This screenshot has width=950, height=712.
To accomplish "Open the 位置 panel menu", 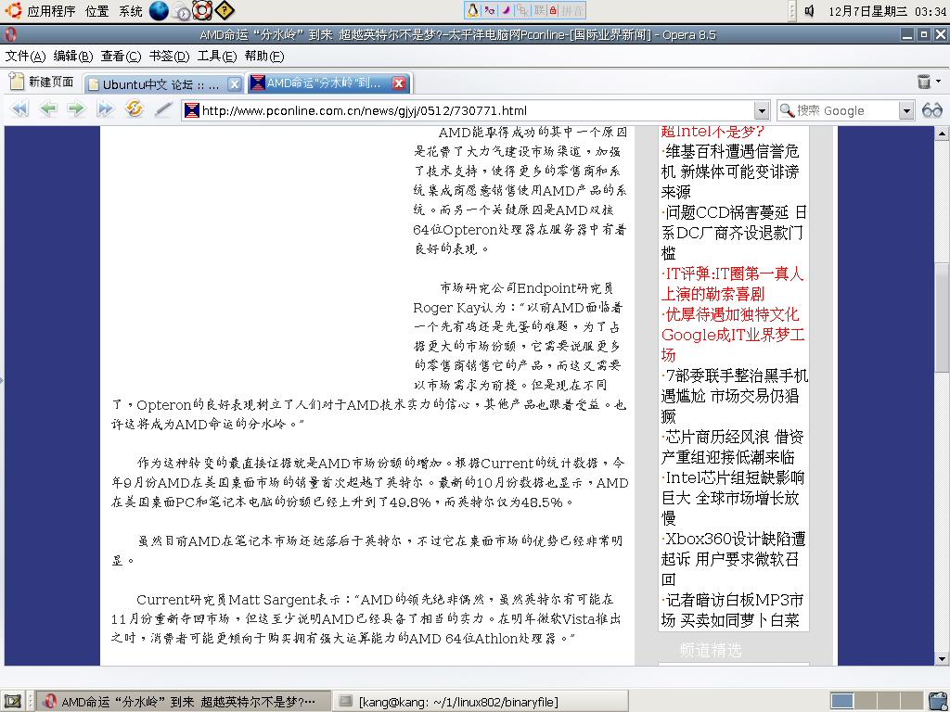I will click(x=96, y=11).
